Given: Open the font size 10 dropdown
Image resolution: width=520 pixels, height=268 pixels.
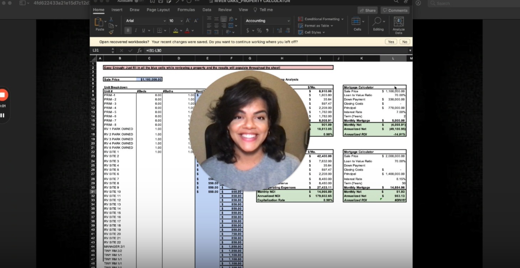Looking at the screenshot, I should tap(175, 21).
